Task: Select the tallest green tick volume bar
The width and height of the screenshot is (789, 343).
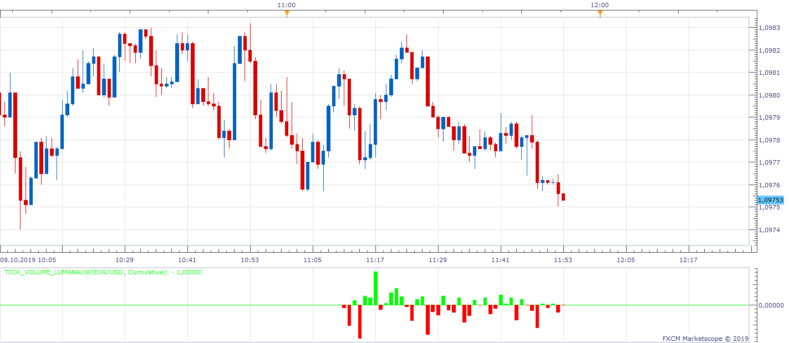Action: tap(375, 288)
